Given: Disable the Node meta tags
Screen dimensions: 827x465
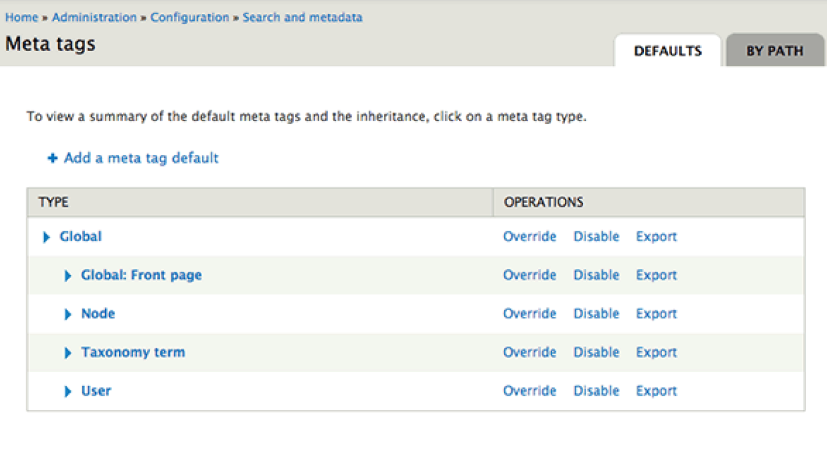Looking at the screenshot, I should click(596, 314).
